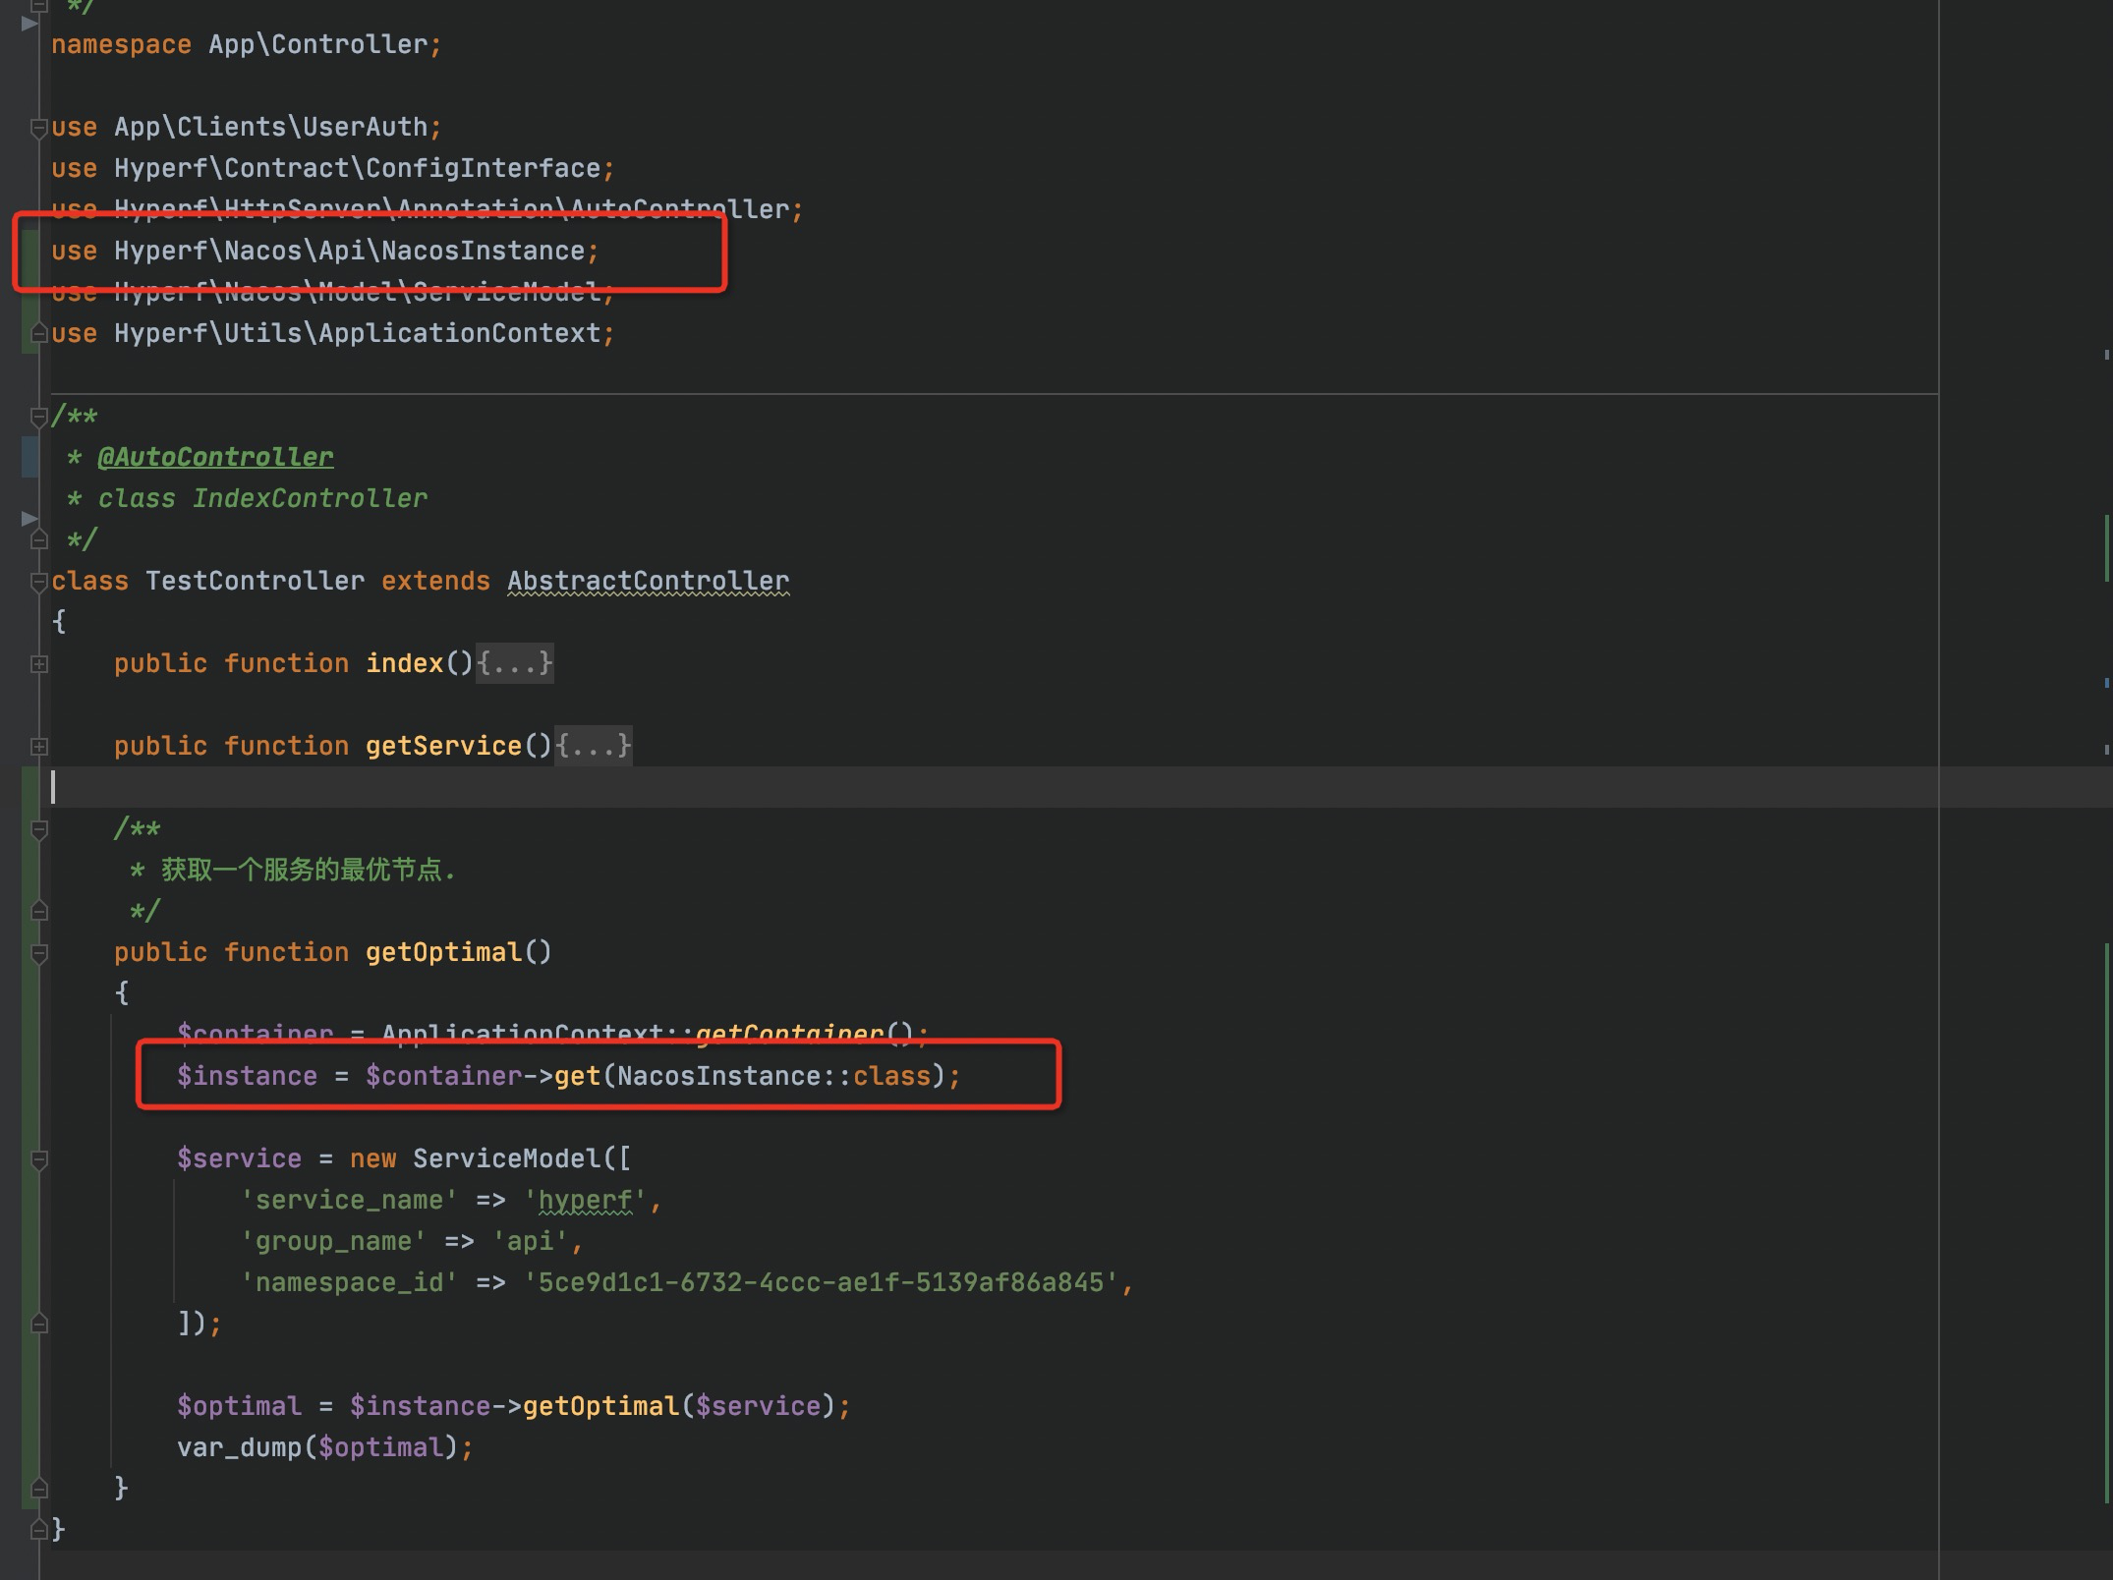Image resolution: width=2113 pixels, height=1580 pixels.
Task: Toggle folding of the use import block
Action: point(37,126)
